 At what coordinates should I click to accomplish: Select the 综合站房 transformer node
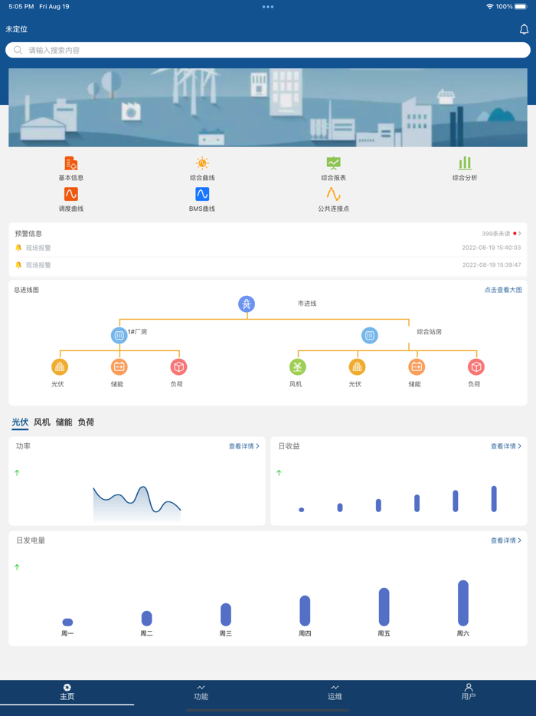point(370,335)
